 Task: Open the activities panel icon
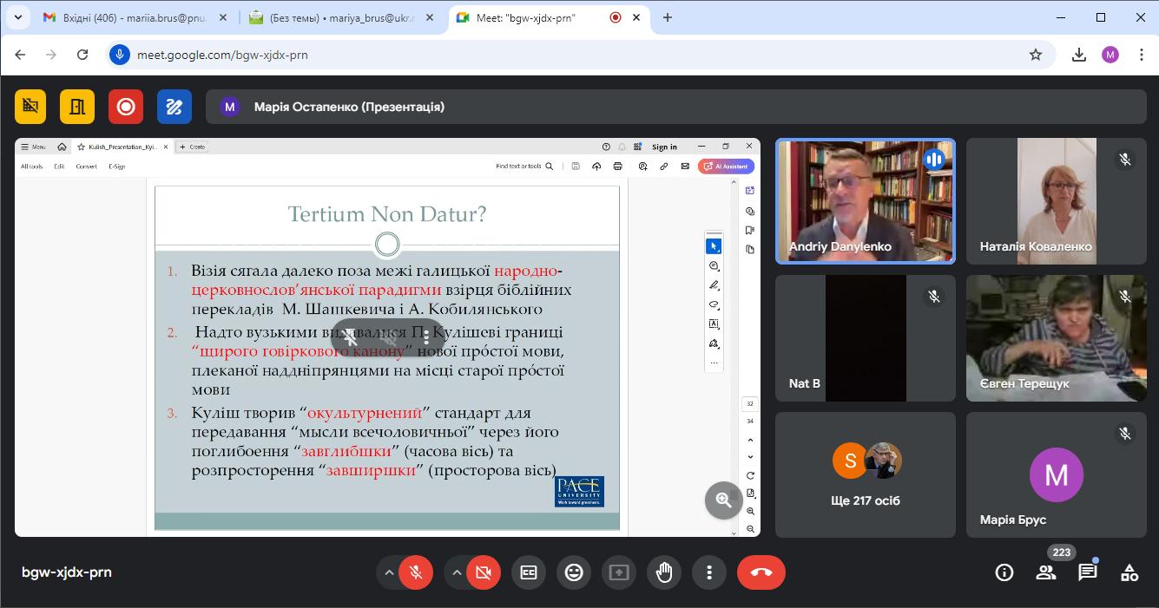pyautogui.click(x=1129, y=572)
